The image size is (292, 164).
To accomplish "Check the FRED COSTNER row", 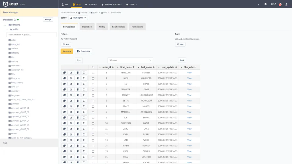I will click(93, 157).
